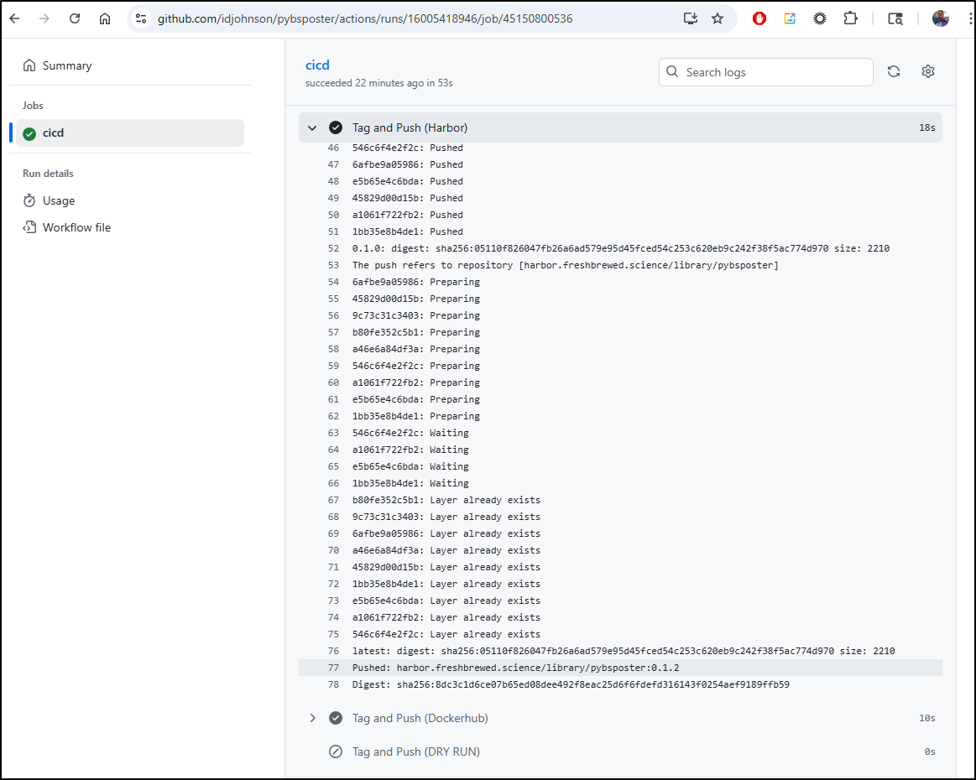Open the Chrome profile avatar
The width and height of the screenshot is (976, 780).
(941, 18)
